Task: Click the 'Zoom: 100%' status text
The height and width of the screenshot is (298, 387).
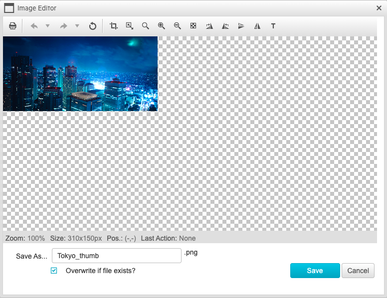Action: [x=25, y=238]
